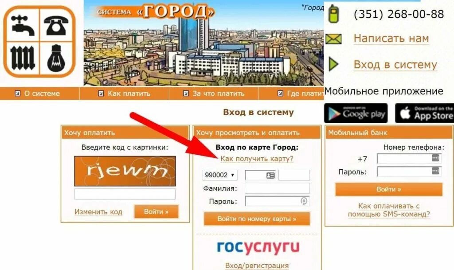Image resolution: width=454 pixels, height=270 pixels.
Task: Click the green mobile phone icon
Action: pos(333,14)
